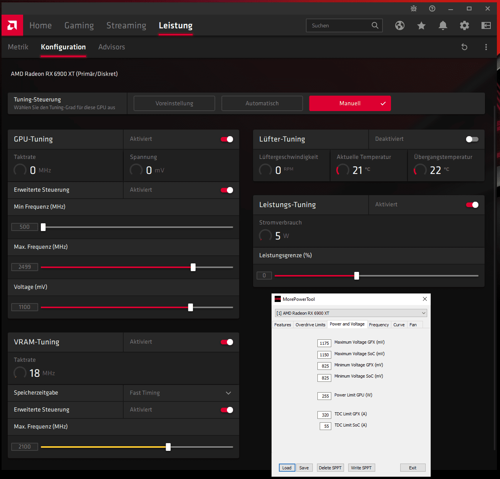Toggle VRAM-Tuning switch
This screenshot has height=479, width=500.
[x=227, y=342]
